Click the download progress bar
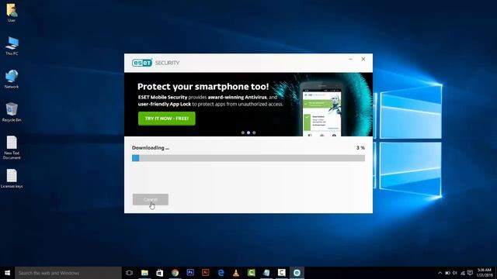Image resolution: width=497 pixels, height=279 pixels. [x=248, y=158]
